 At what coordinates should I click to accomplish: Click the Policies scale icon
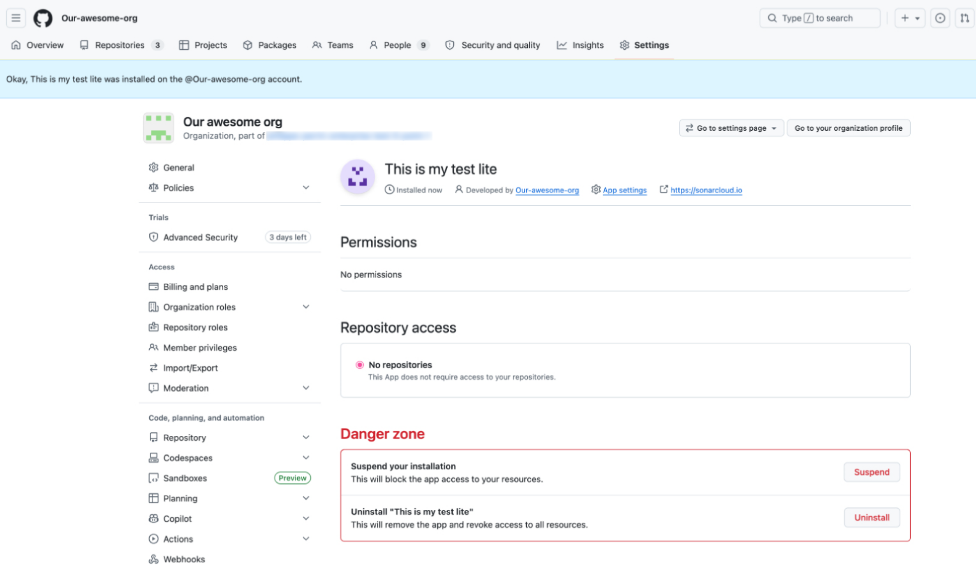click(153, 188)
